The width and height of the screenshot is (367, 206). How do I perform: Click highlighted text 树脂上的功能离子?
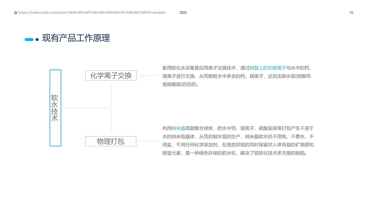pyautogui.click(x=268, y=68)
